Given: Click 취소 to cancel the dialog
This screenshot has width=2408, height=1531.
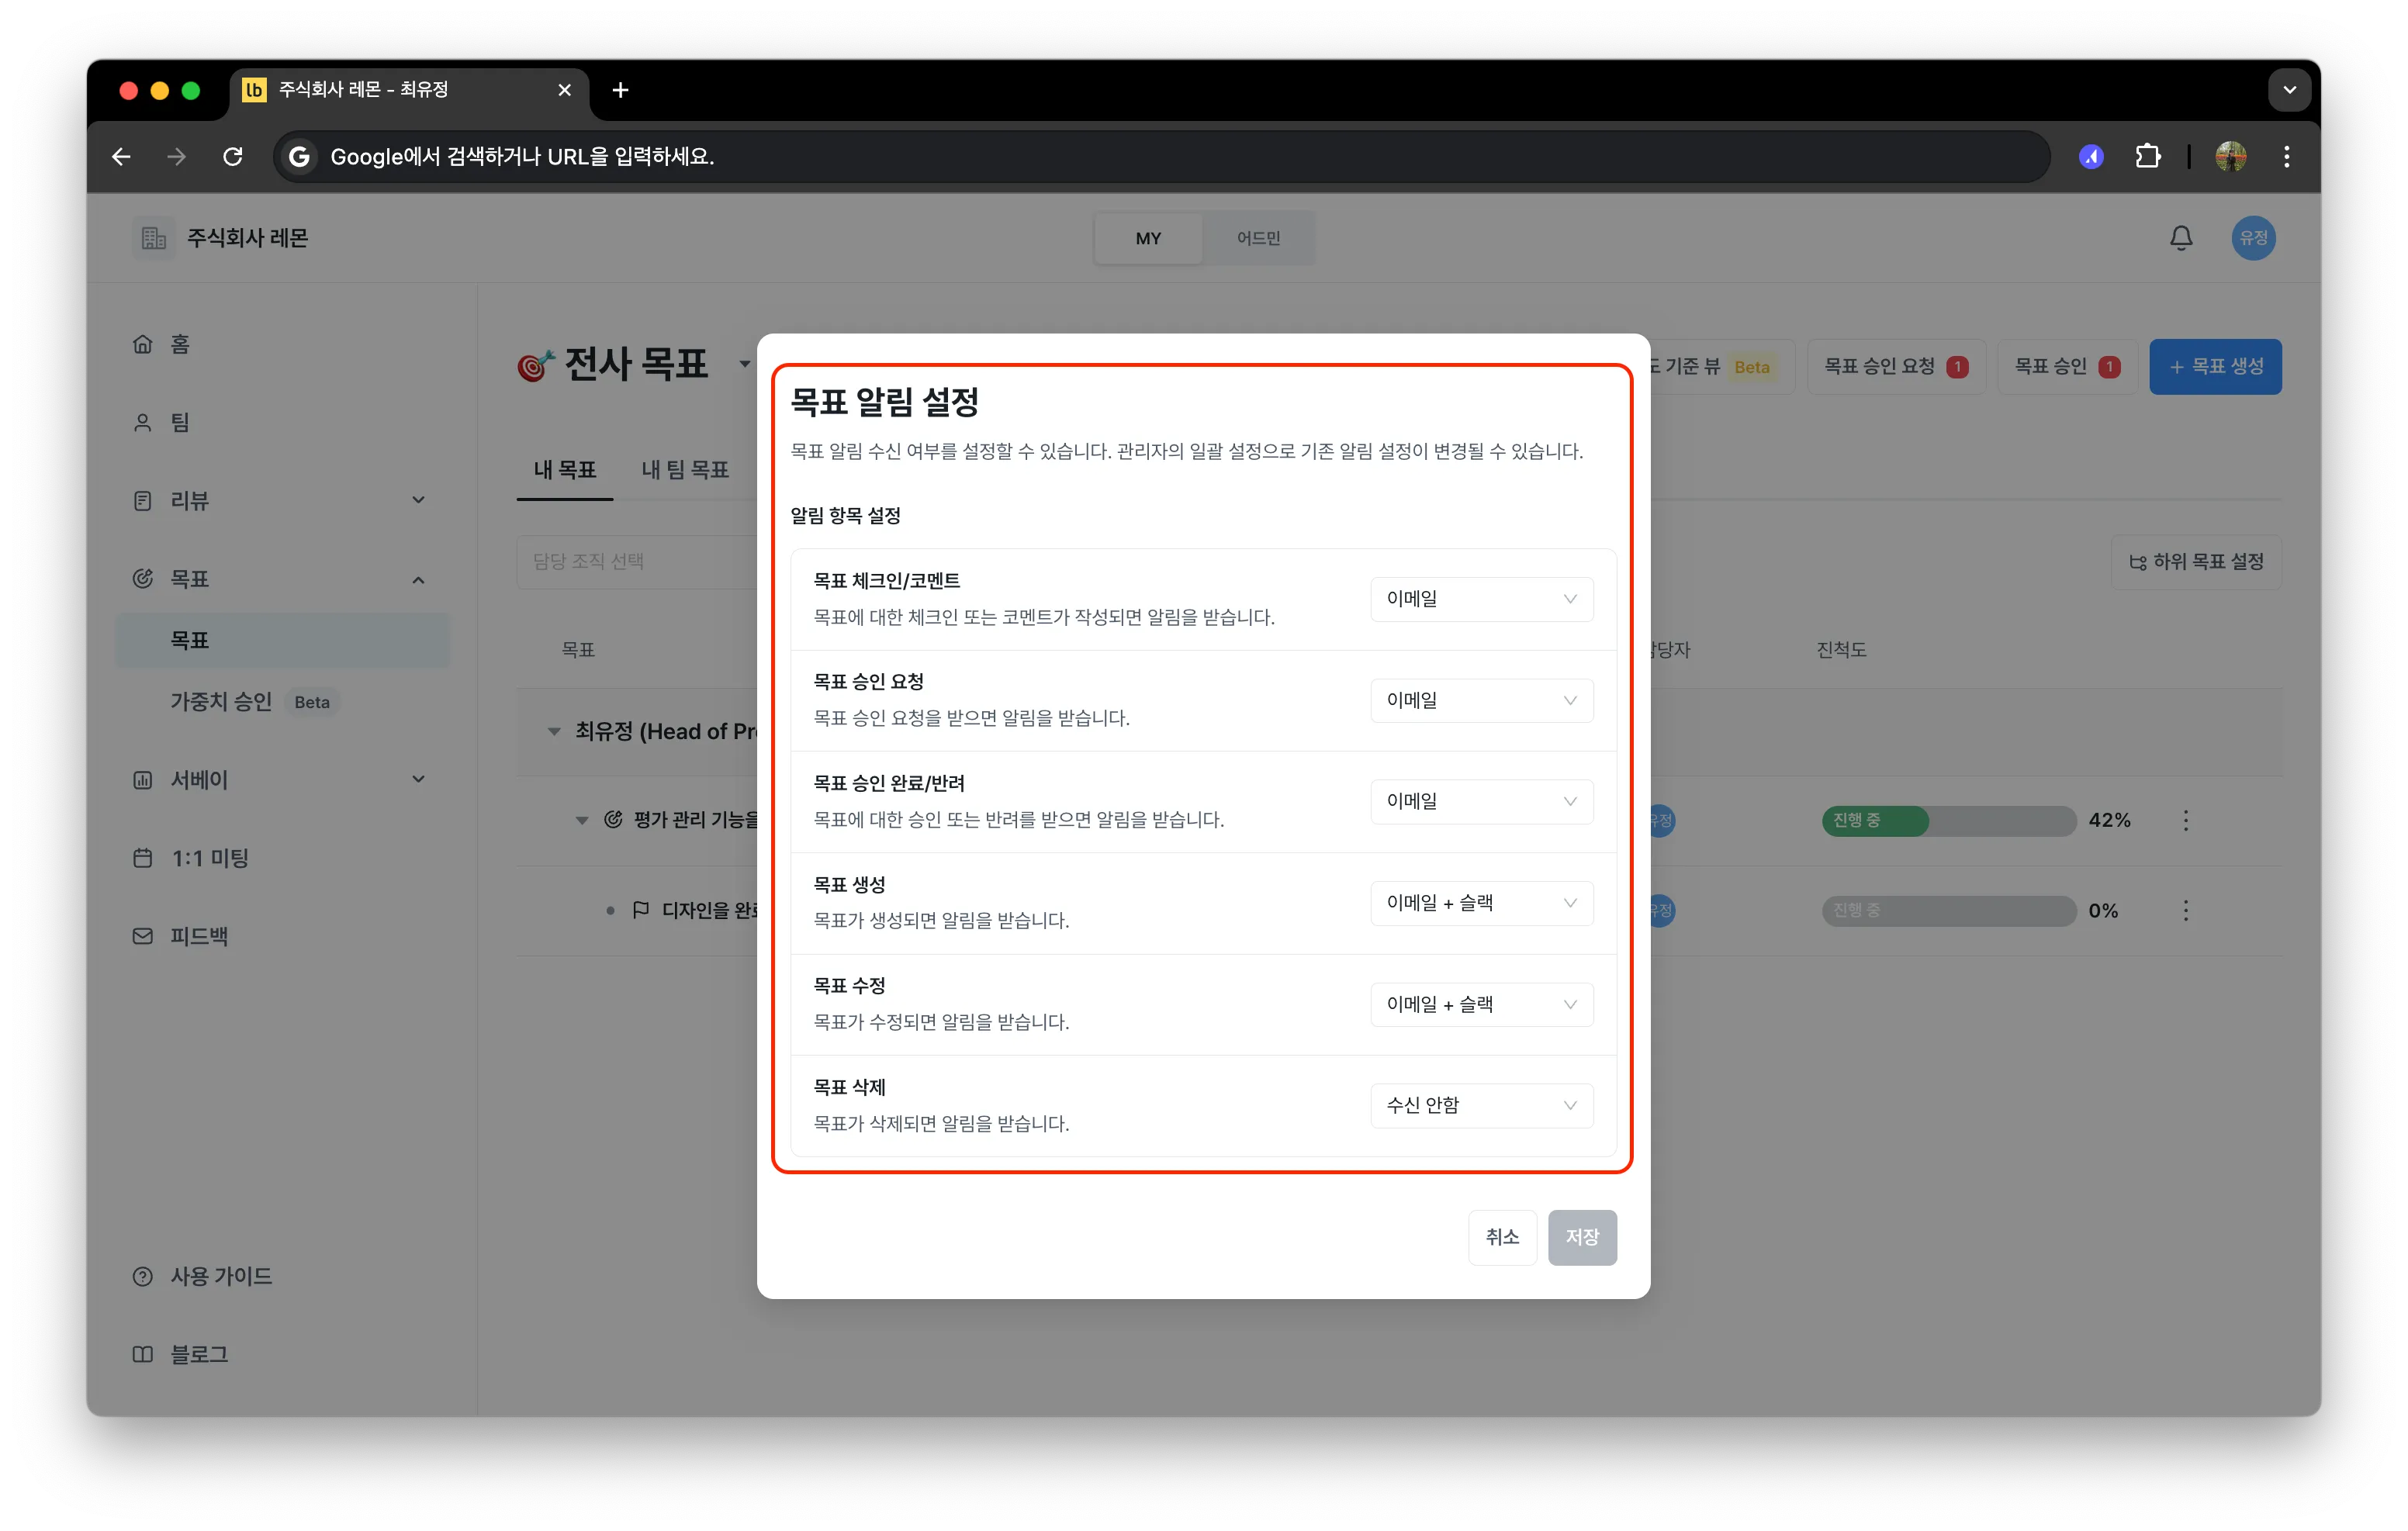Looking at the screenshot, I should [x=1502, y=1238].
